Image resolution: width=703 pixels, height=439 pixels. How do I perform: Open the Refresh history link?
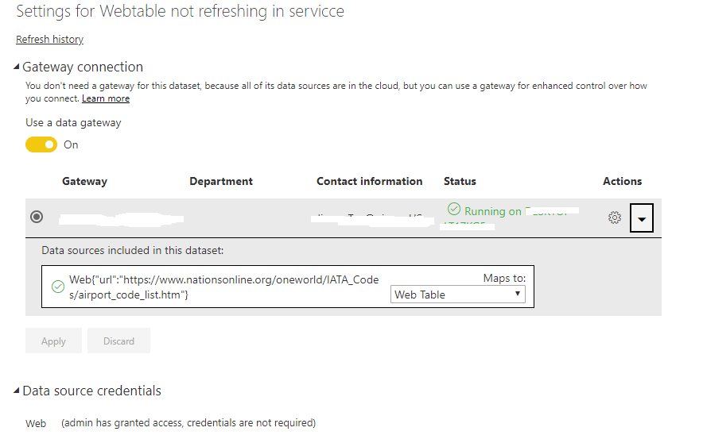[50, 40]
